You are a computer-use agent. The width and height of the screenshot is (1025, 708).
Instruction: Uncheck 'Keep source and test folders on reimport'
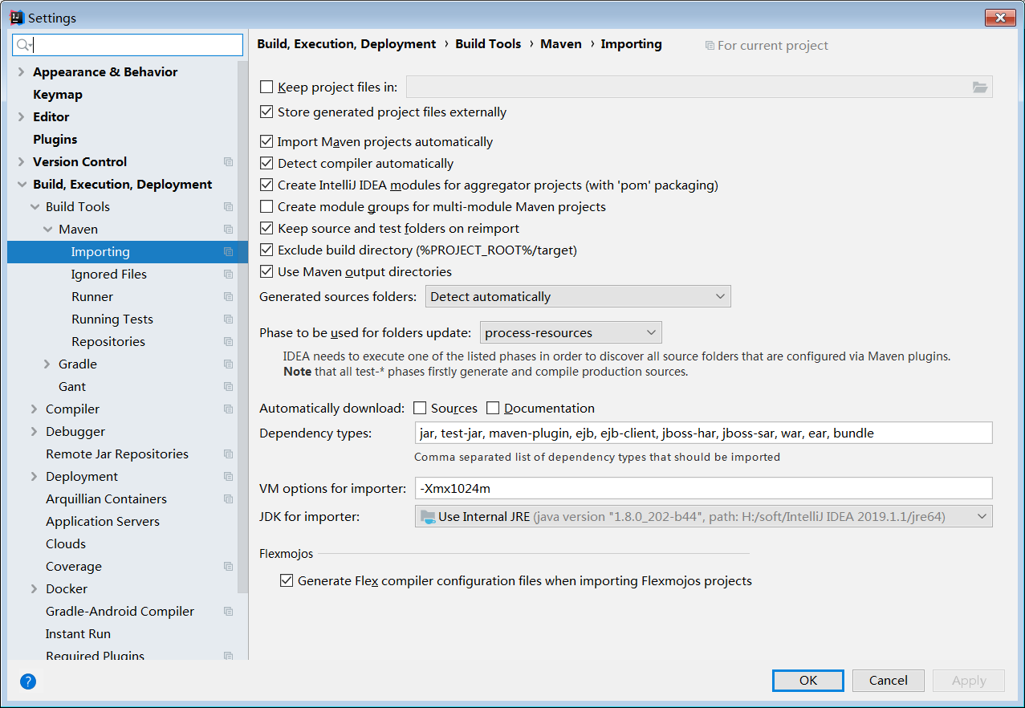pos(266,229)
